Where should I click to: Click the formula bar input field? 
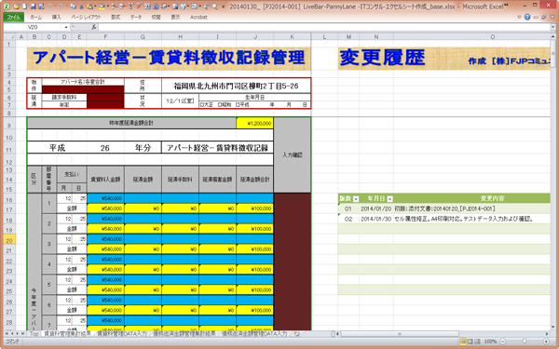point(323,27)
